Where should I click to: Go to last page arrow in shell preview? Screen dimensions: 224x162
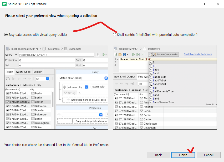(x=132, y=84)
